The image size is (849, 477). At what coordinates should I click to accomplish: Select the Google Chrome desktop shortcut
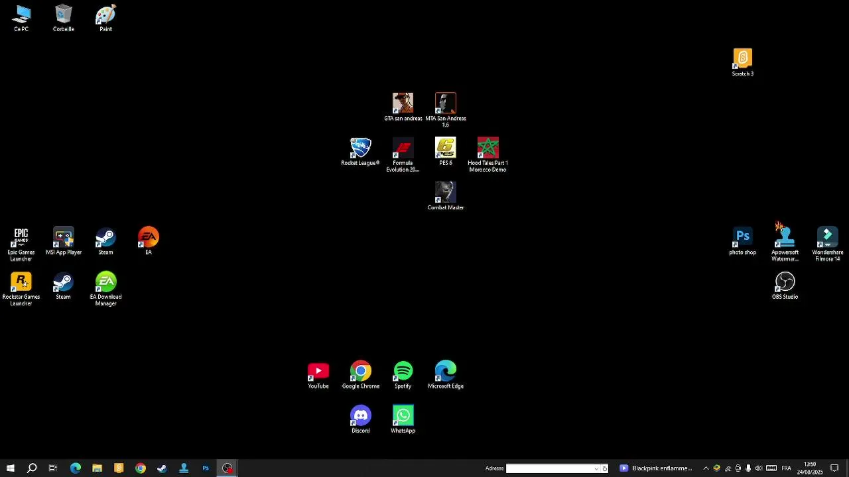361,375
